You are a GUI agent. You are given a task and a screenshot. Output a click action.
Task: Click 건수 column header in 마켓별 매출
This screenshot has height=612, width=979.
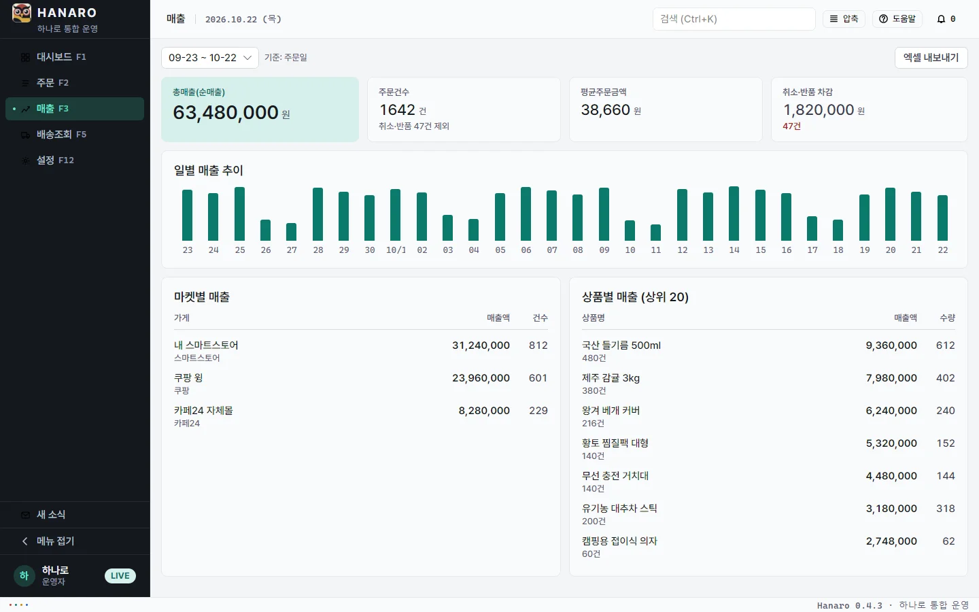pos(540,318)
